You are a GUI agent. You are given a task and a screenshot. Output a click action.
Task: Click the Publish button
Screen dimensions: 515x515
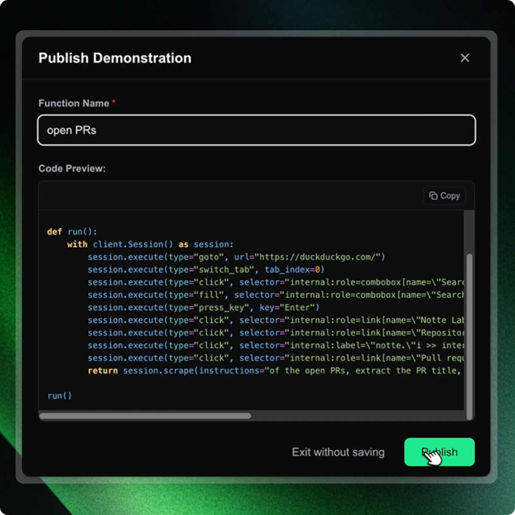point(439,452)
